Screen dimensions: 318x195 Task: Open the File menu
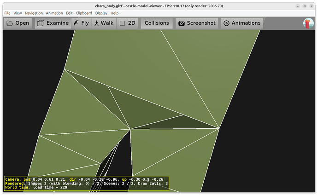(x=7, y=13)
